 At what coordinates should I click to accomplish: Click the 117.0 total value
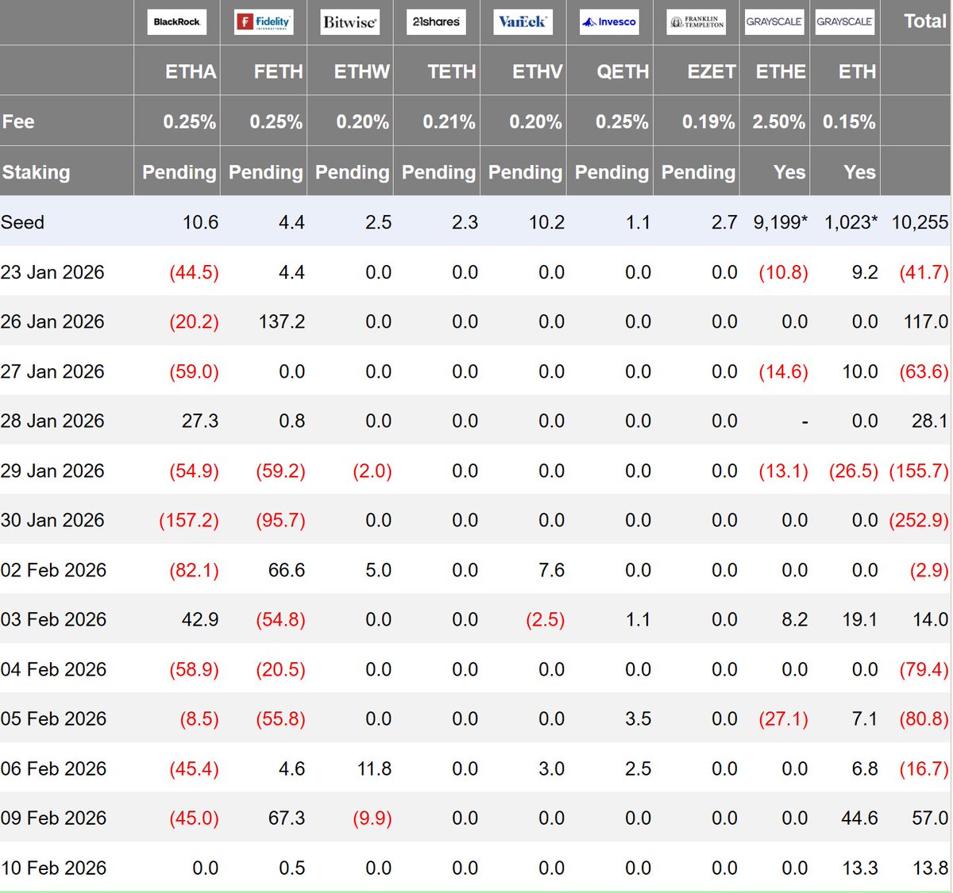pos(925,321)
